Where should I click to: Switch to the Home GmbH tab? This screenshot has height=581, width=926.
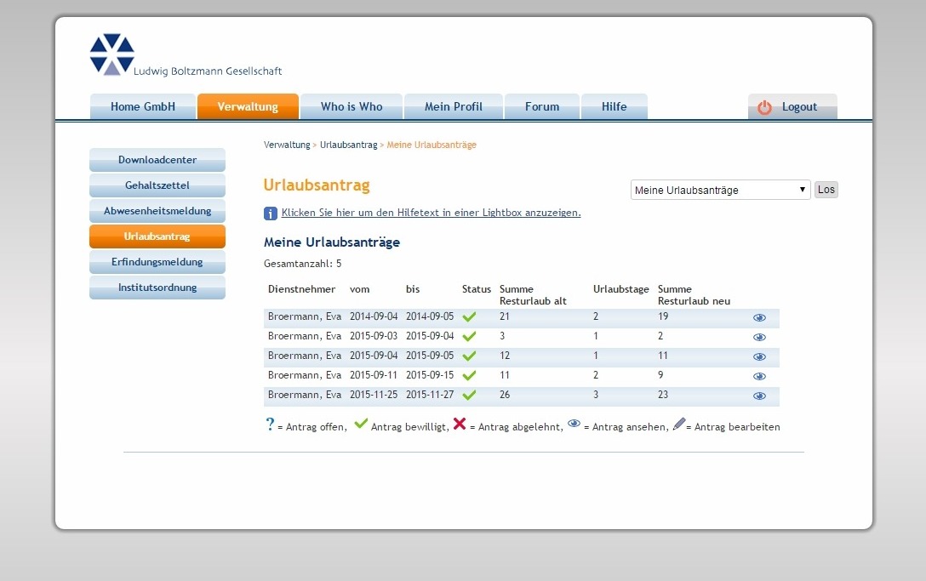143,107
